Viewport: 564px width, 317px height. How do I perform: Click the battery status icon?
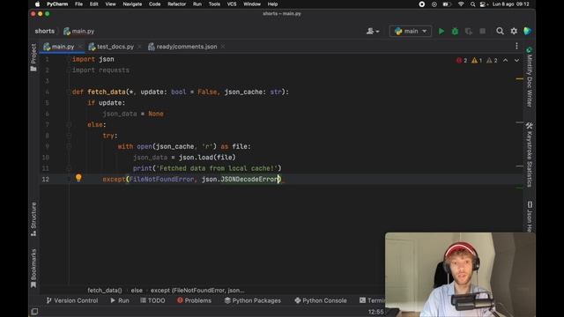(447, 4)
